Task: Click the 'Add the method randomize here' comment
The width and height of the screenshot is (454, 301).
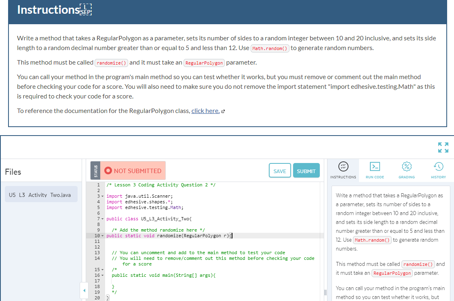Action: pyautogui.click(x=158, y=230)
